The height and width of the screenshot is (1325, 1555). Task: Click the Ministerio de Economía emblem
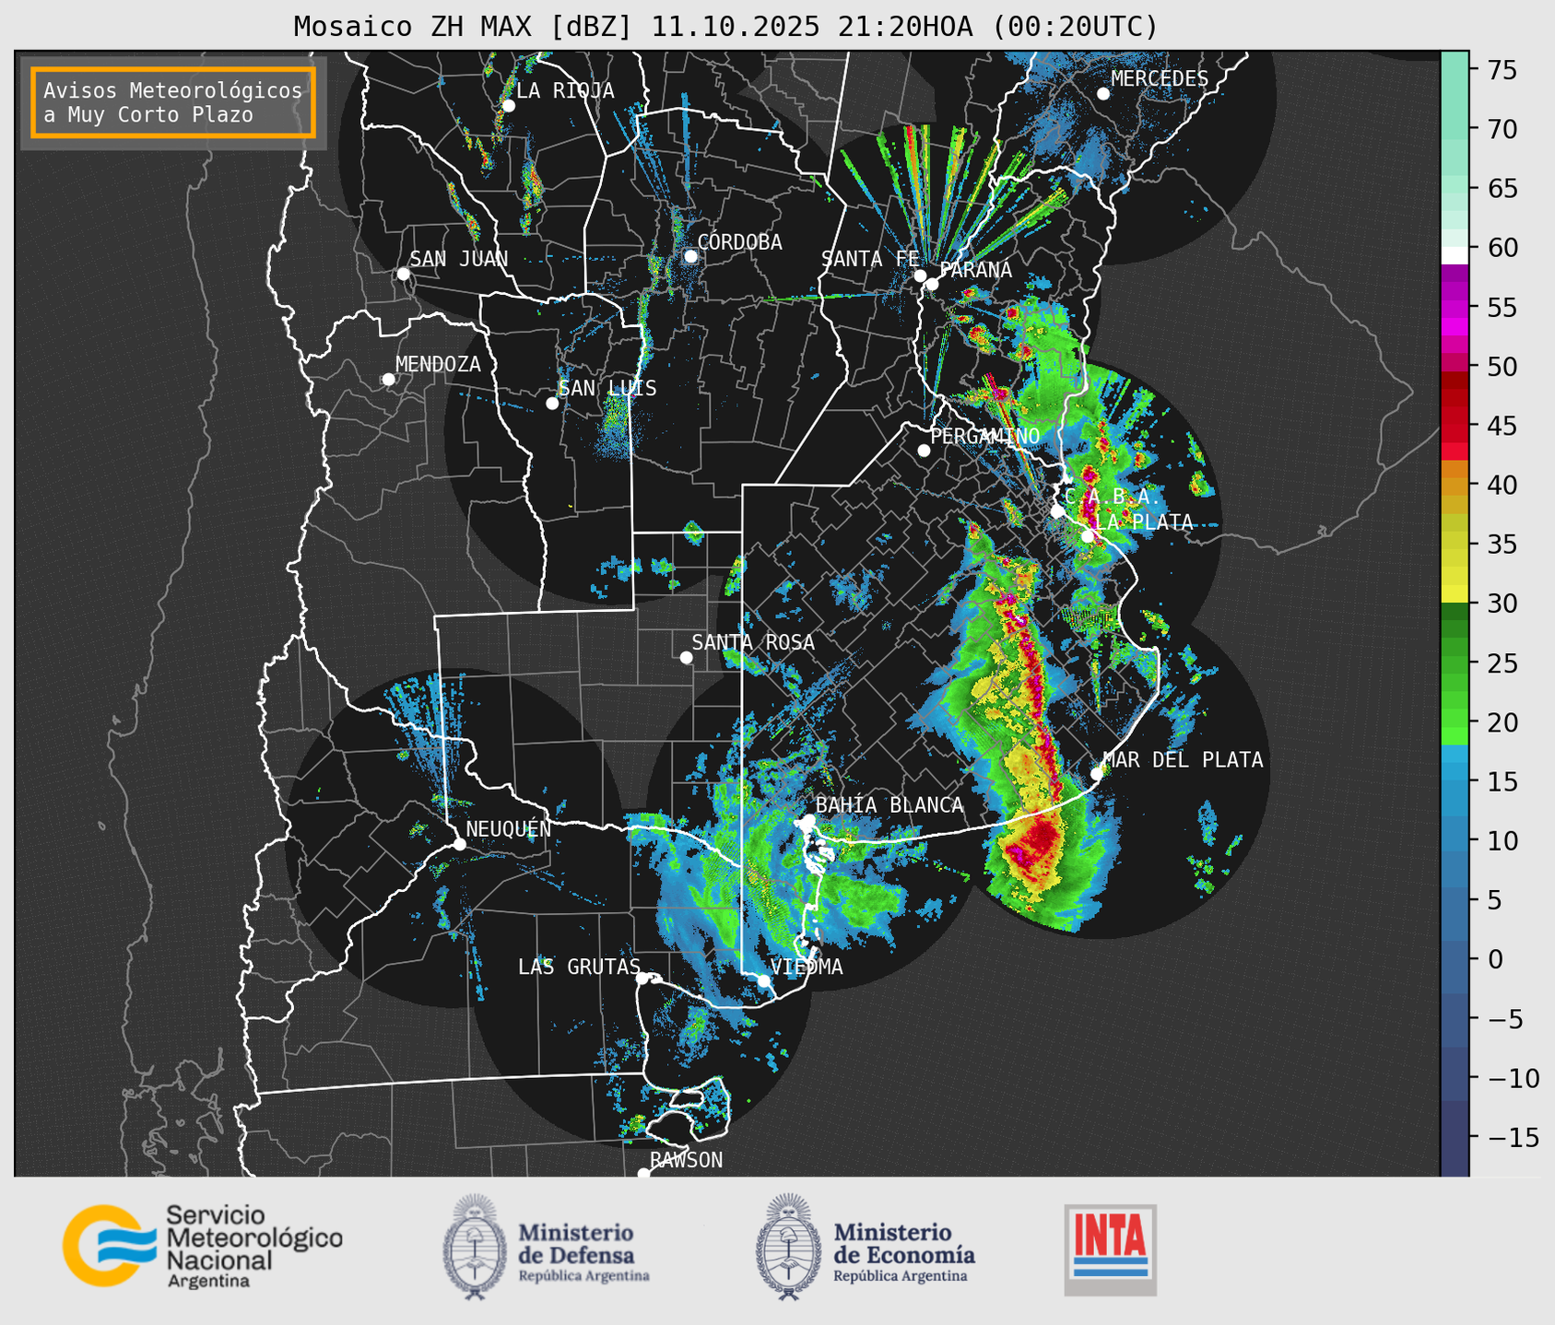click(x=788, y=1247)
